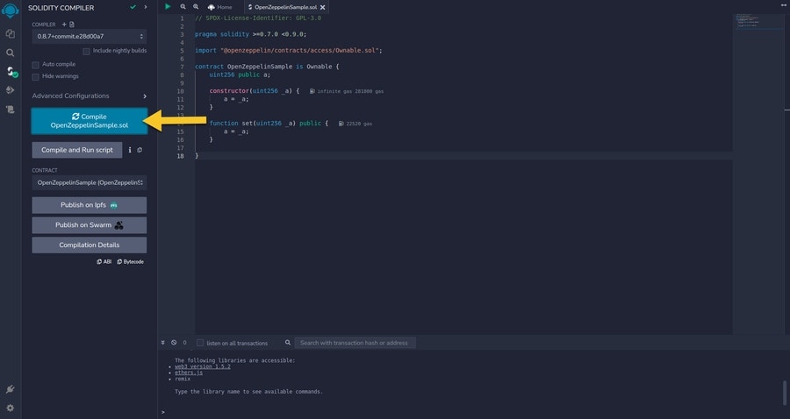790x419 pixels.
Task: Collapse the terminal with double-chevron icon
Action: click(x=162, y=343)
